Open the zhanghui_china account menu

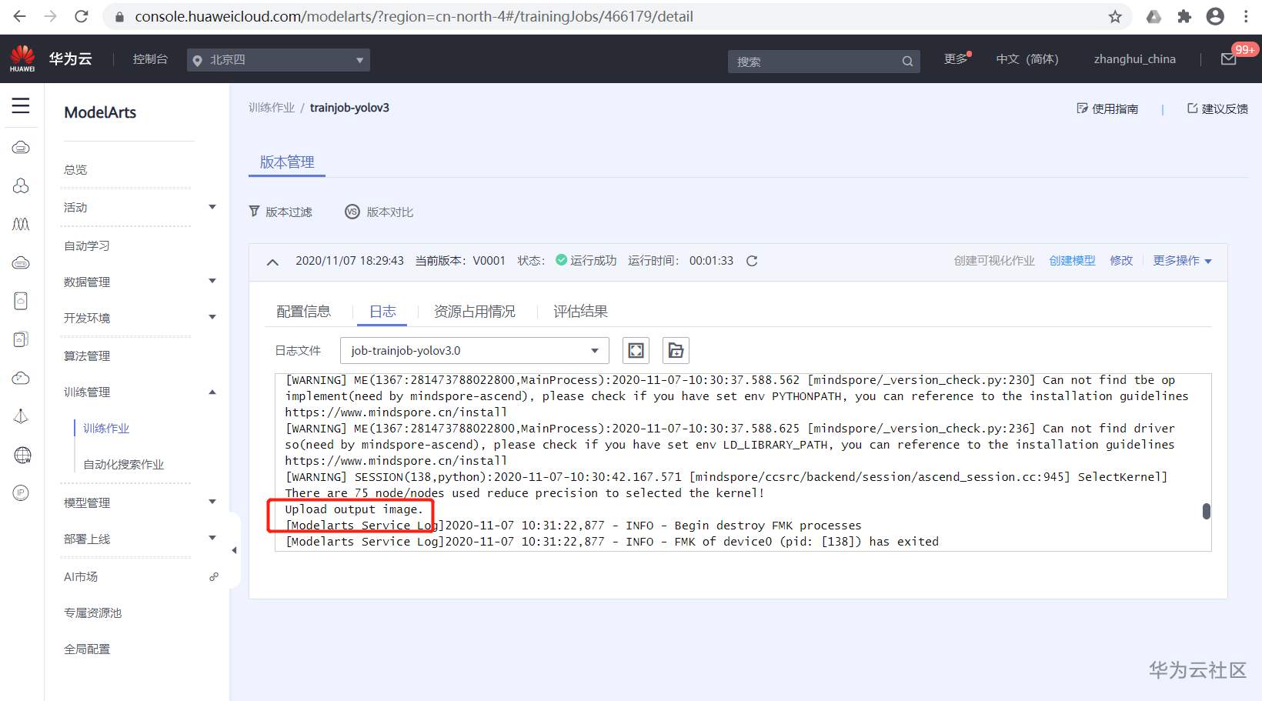(x=1135, y=59)
